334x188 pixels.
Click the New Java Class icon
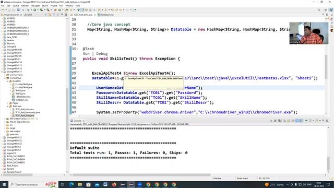click(x=59, y=10)
